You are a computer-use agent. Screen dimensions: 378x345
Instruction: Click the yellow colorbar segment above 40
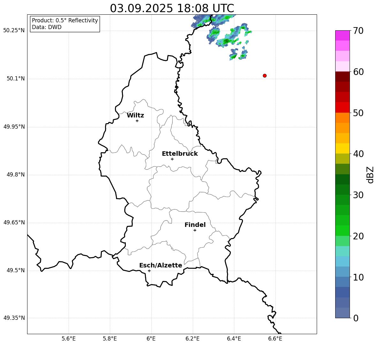point(343,148)
